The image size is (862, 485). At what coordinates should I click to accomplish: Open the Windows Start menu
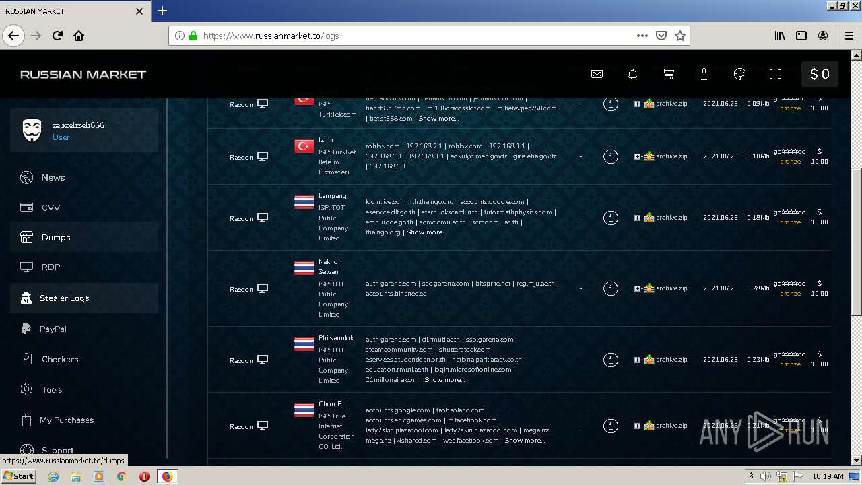pyautogui.click(x=19, y=476)
